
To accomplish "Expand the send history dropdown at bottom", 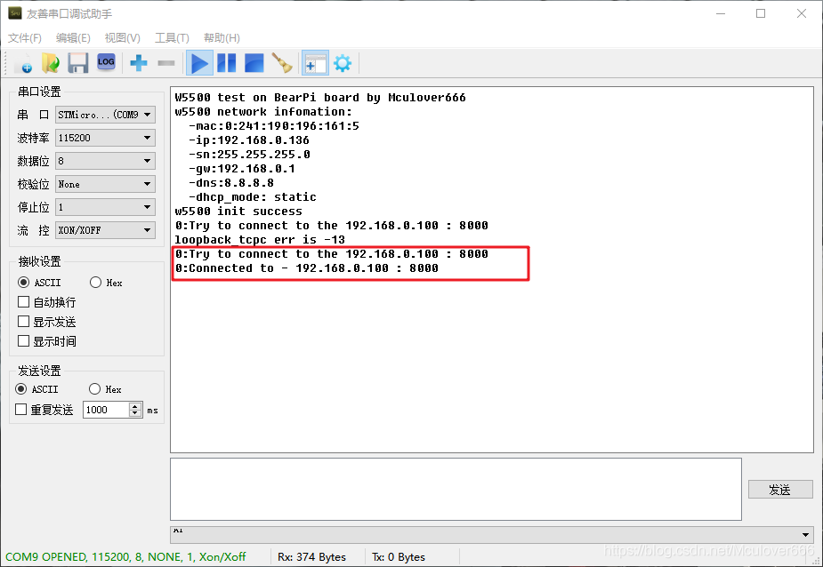I will click(x=805, y=534).
